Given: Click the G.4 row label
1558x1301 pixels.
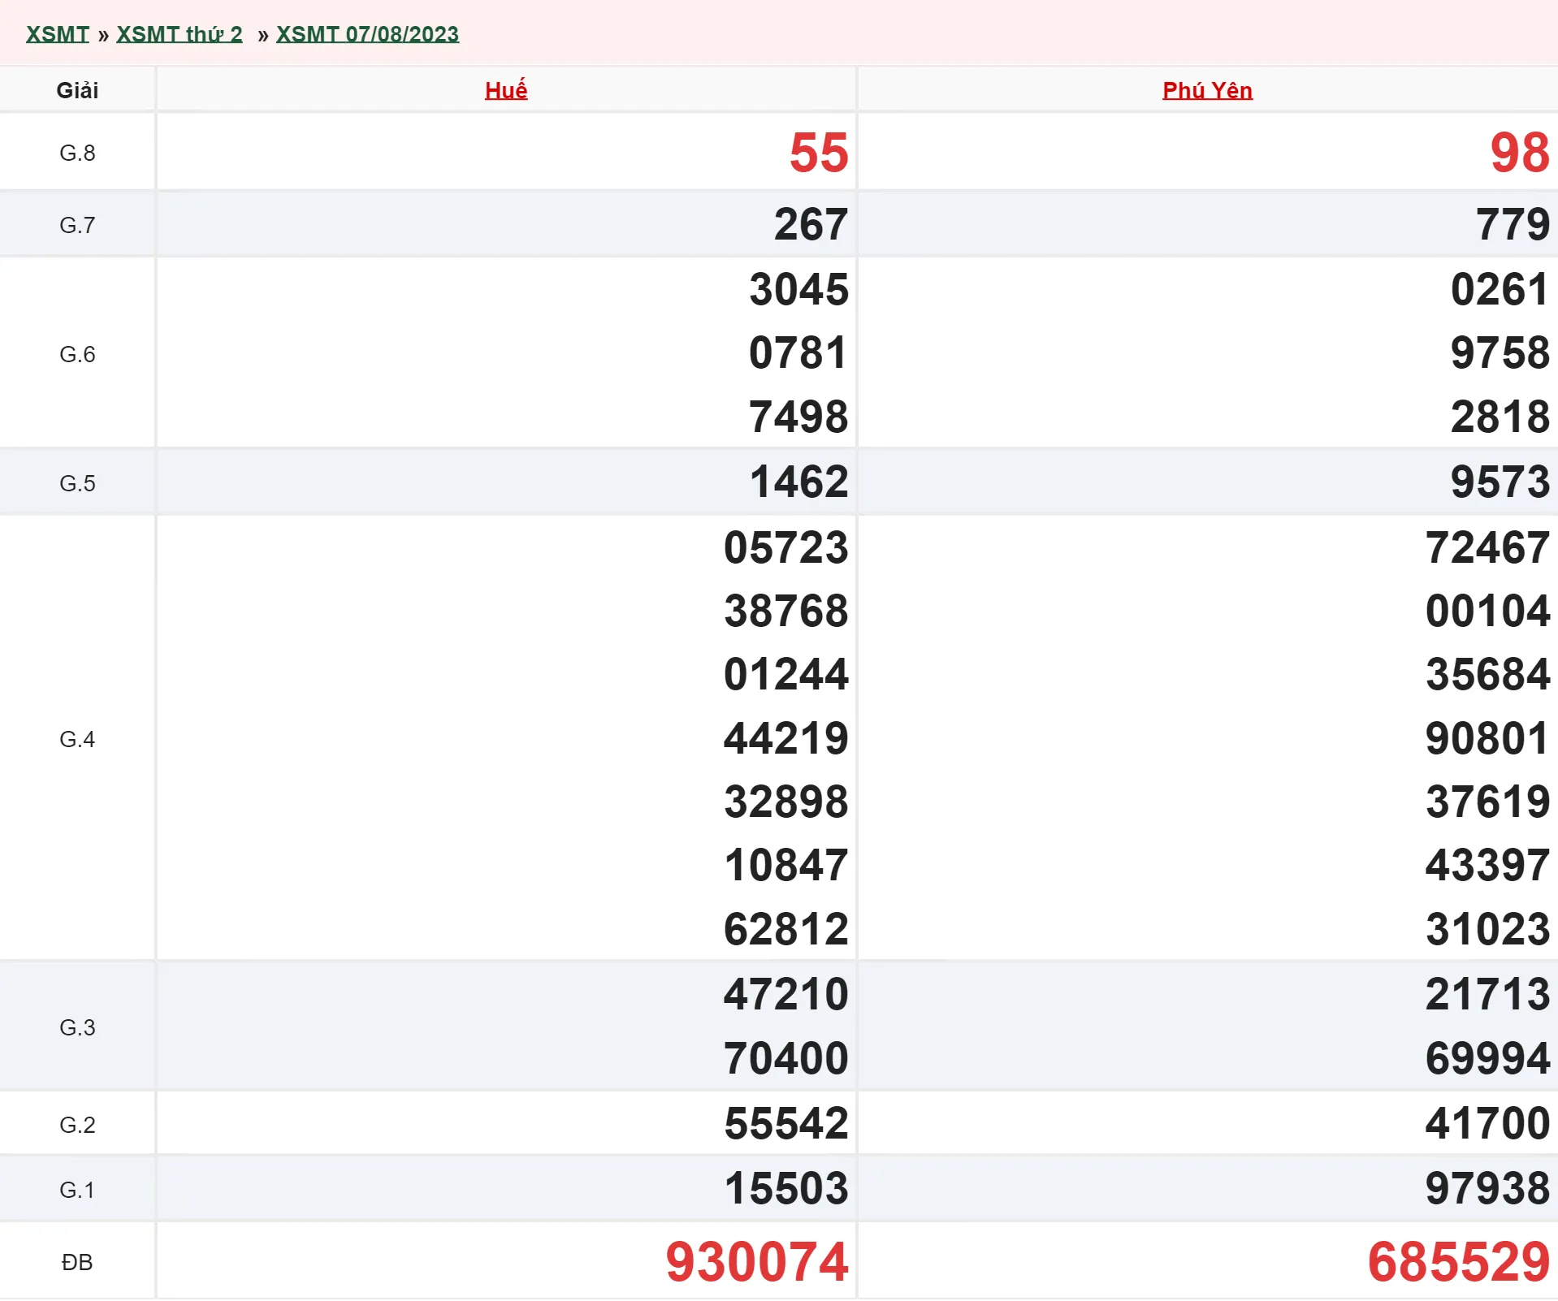Looking at the screenshot, I should (x=77, y=739).
